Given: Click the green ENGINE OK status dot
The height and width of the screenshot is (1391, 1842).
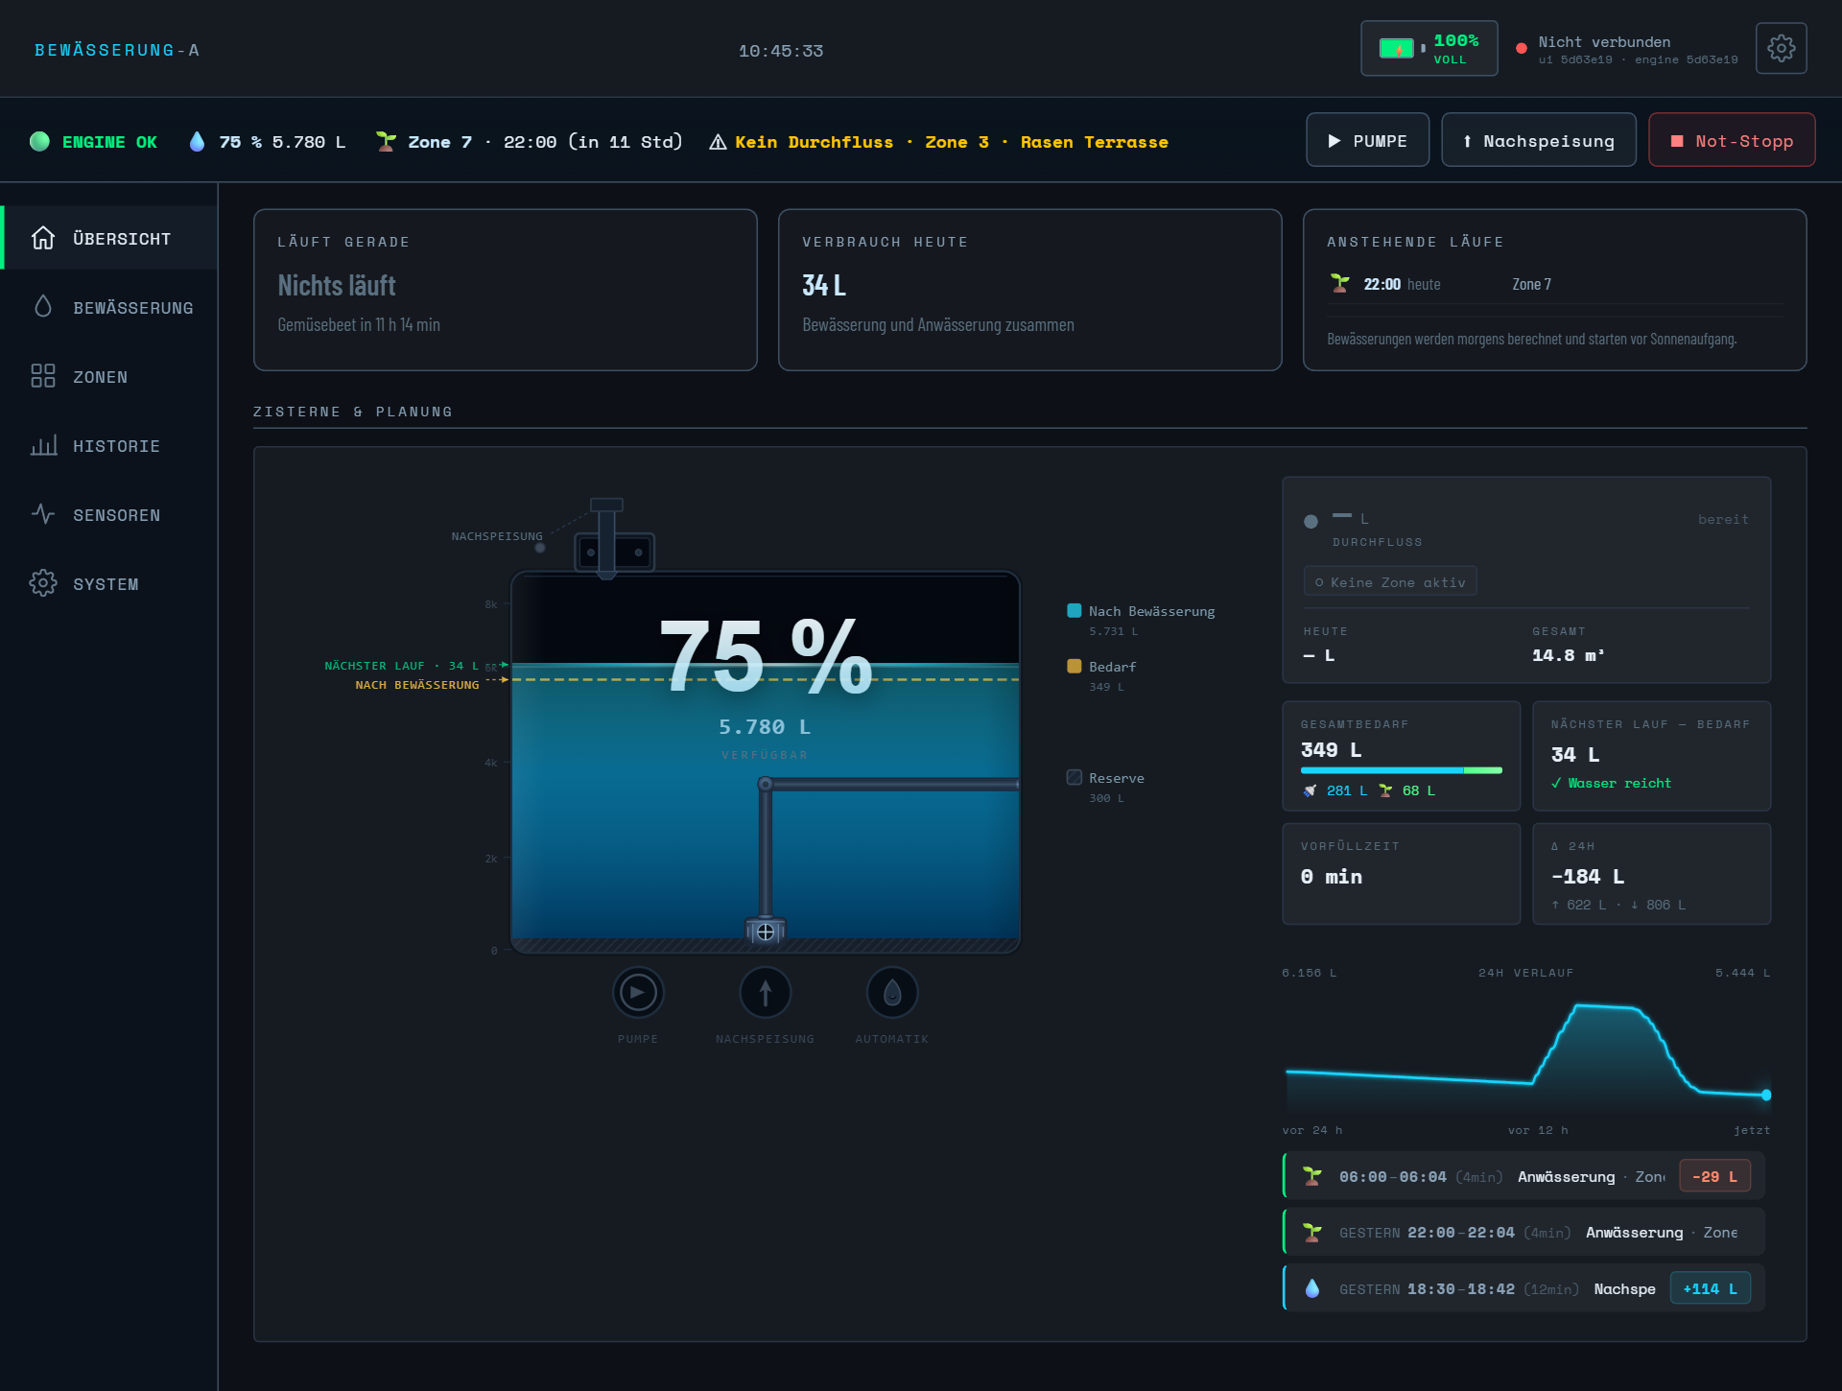Looking at the screenshot, I should coord(39,141).
